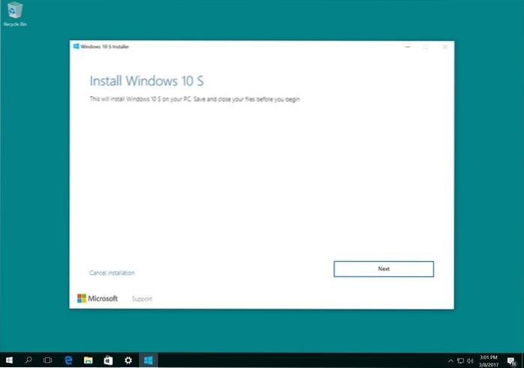Open Settings gear from the taskbar

[128, 360]
